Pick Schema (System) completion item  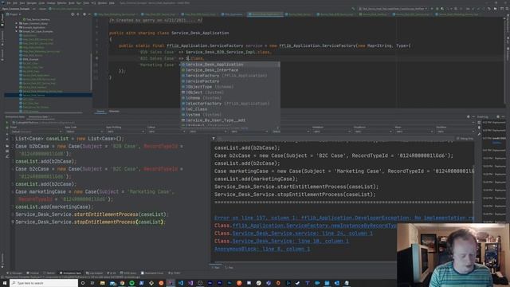(x=230, y=98)
